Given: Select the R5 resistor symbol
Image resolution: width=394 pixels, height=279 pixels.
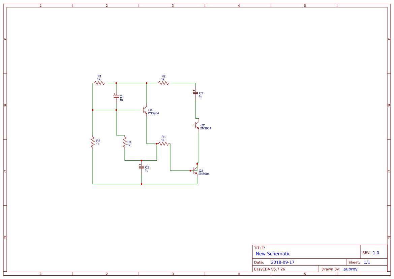Looking at the screenshot, I should click(x=92, y=142).
